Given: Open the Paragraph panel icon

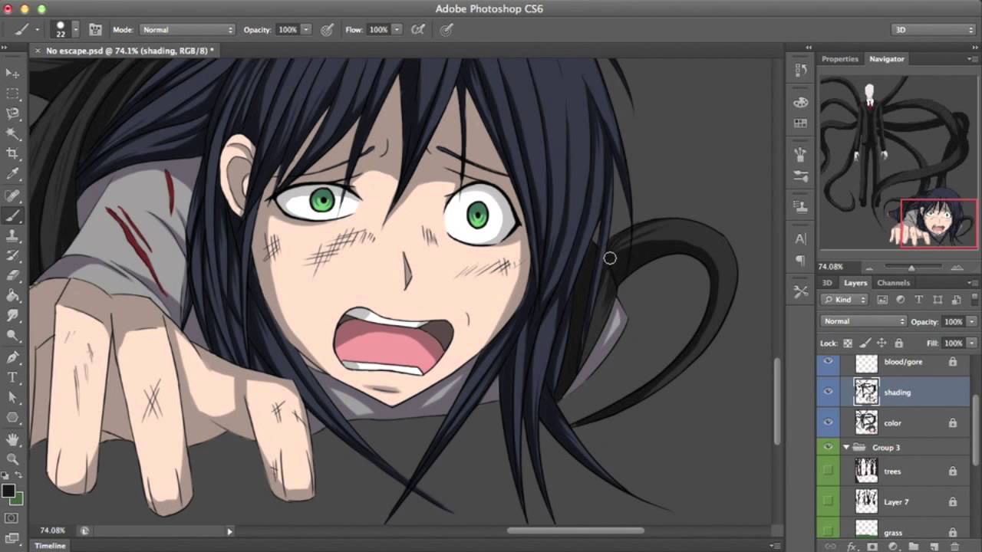Looking at the screenshot, I should (x=800, y=259).
